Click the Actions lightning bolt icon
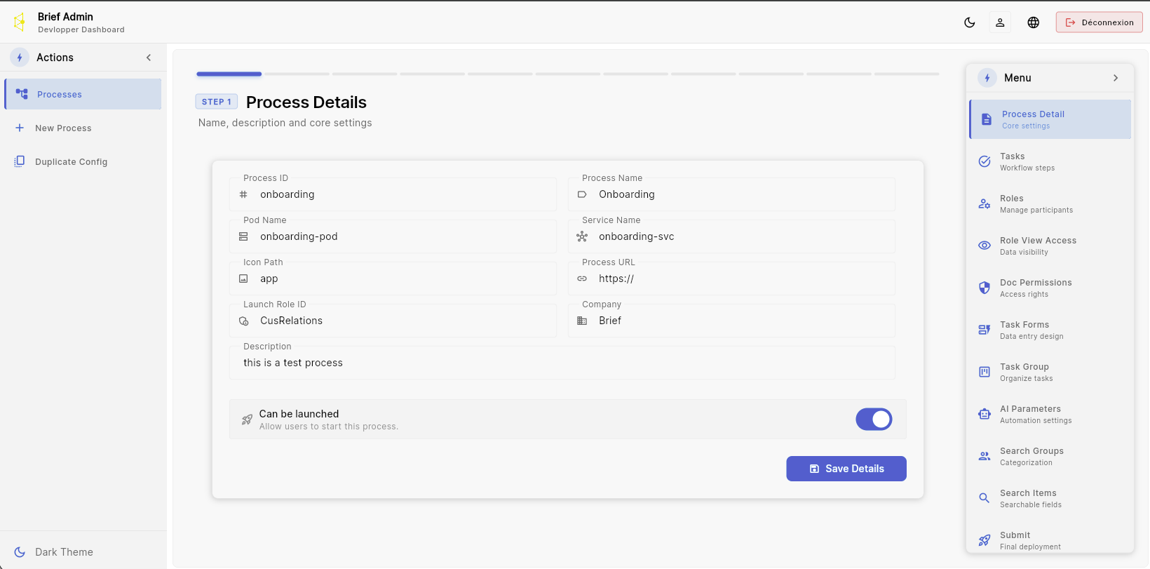This screenshot has height=569, width=1150. [20, 58]
